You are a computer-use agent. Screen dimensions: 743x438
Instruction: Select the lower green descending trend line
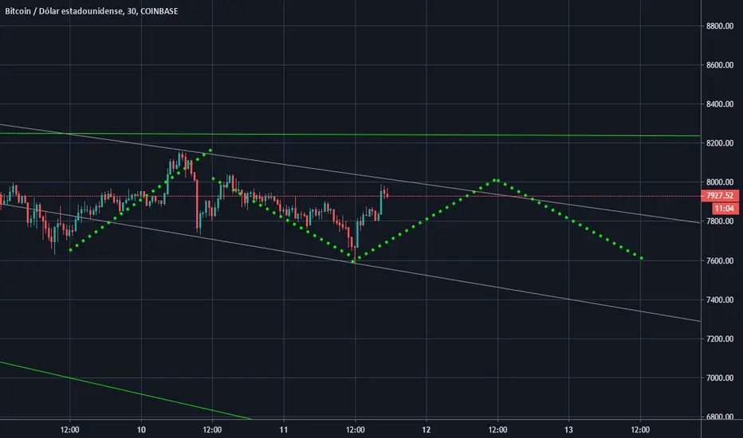click(x=126, y=391)
